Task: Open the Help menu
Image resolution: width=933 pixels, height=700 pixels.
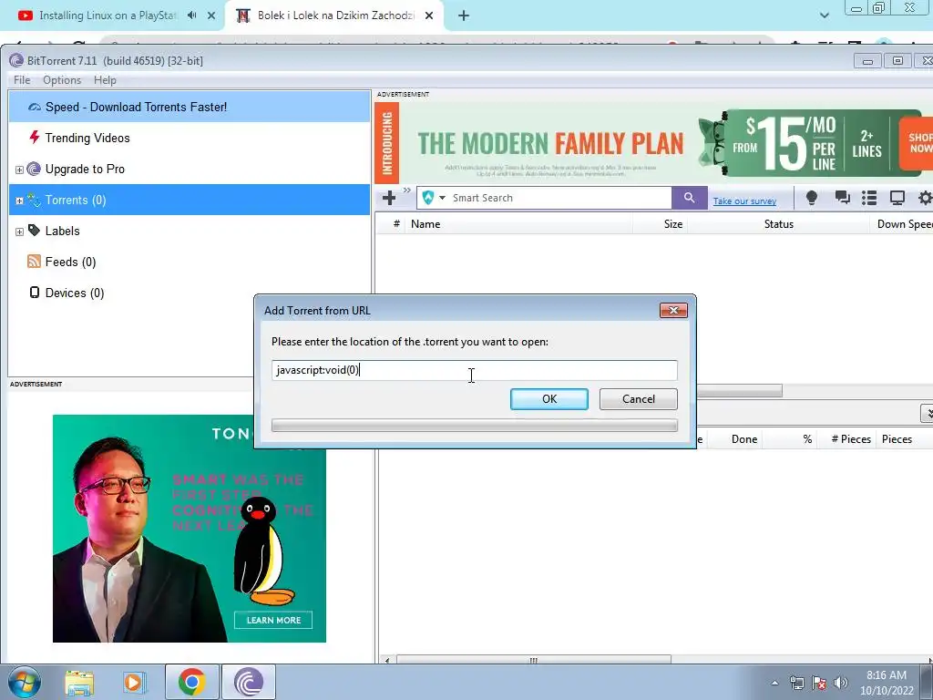Action: 105,80
